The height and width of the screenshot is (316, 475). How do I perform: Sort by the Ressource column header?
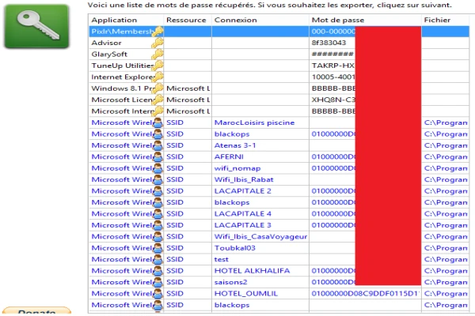(x=186, y=20)
